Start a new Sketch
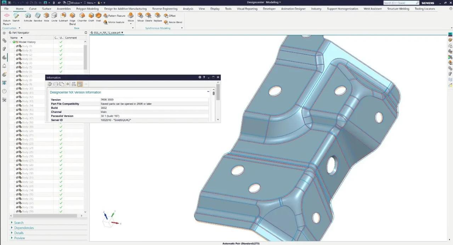Viewport: 453px width, 245px height. pos(16,17)
